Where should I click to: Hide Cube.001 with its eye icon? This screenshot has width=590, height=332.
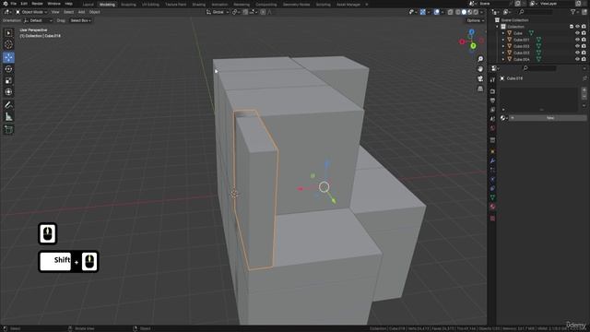click(x=577, y=40)
